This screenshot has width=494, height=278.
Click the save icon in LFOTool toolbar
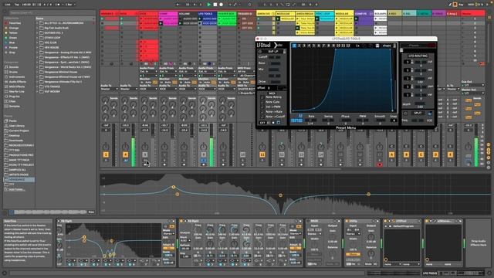[x=377, y=46]
